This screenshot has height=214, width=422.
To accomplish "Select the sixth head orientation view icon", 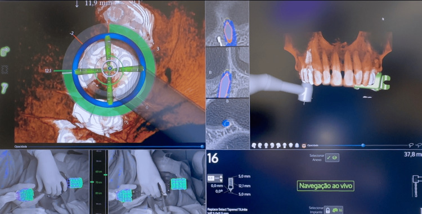I will pyautogui.click(x=285, y=145).
